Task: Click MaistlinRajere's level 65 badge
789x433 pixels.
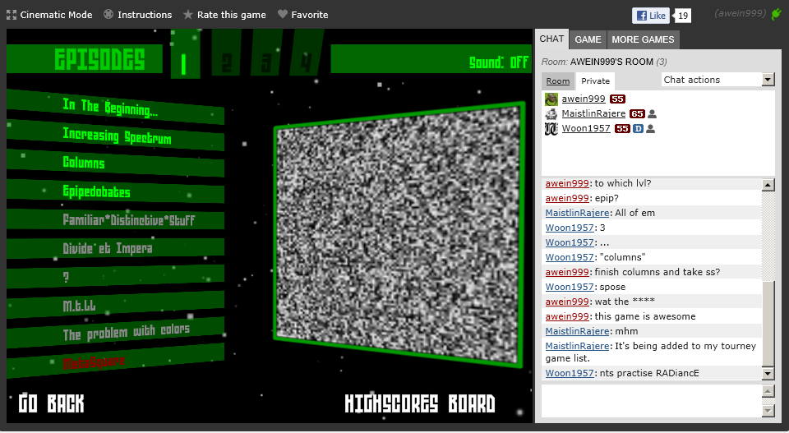Action: 637,113
